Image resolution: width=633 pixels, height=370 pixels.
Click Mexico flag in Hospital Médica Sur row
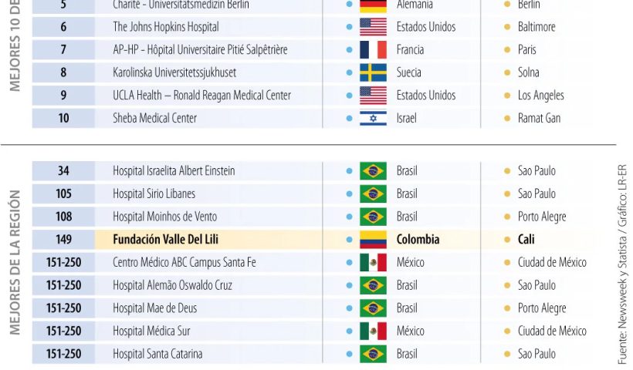click(373, 331)
